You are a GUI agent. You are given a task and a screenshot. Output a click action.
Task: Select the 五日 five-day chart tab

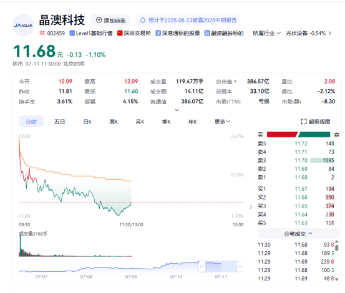(x=60, y=122)
